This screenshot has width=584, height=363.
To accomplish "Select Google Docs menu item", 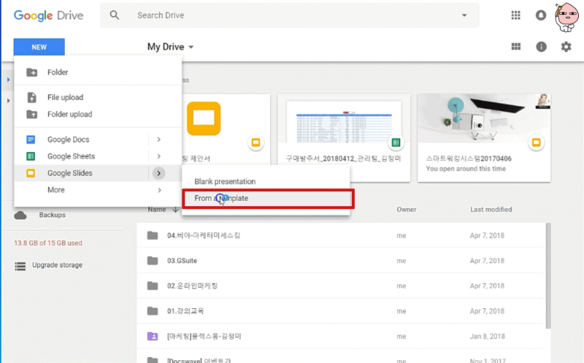I will [x=81, y=140].
